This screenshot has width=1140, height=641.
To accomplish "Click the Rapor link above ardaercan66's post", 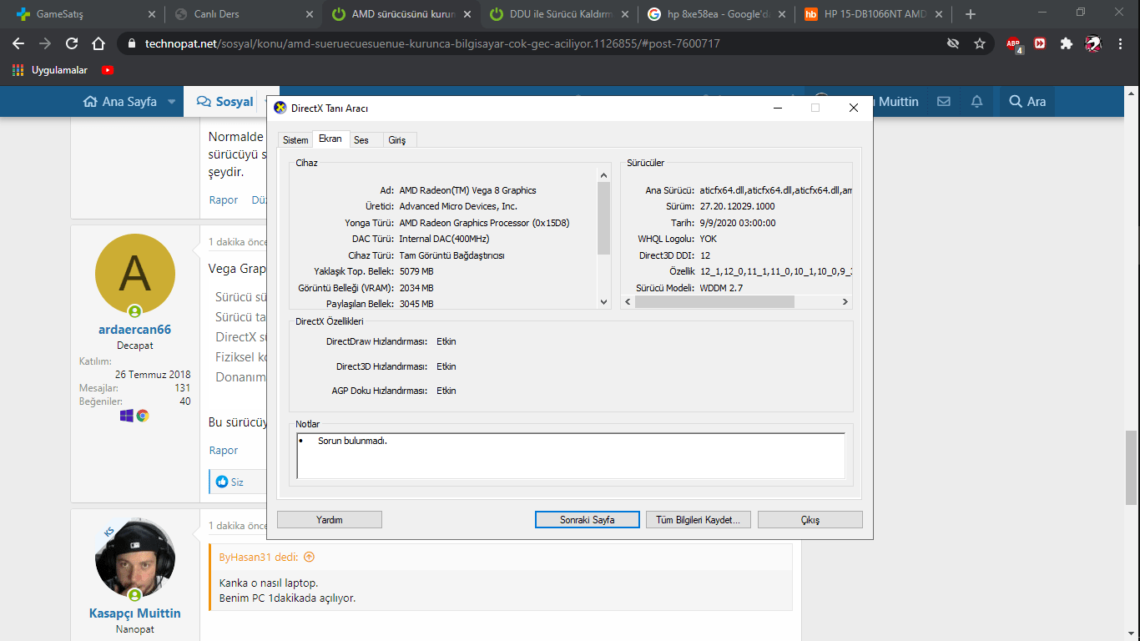I will (x=224, y=200).
